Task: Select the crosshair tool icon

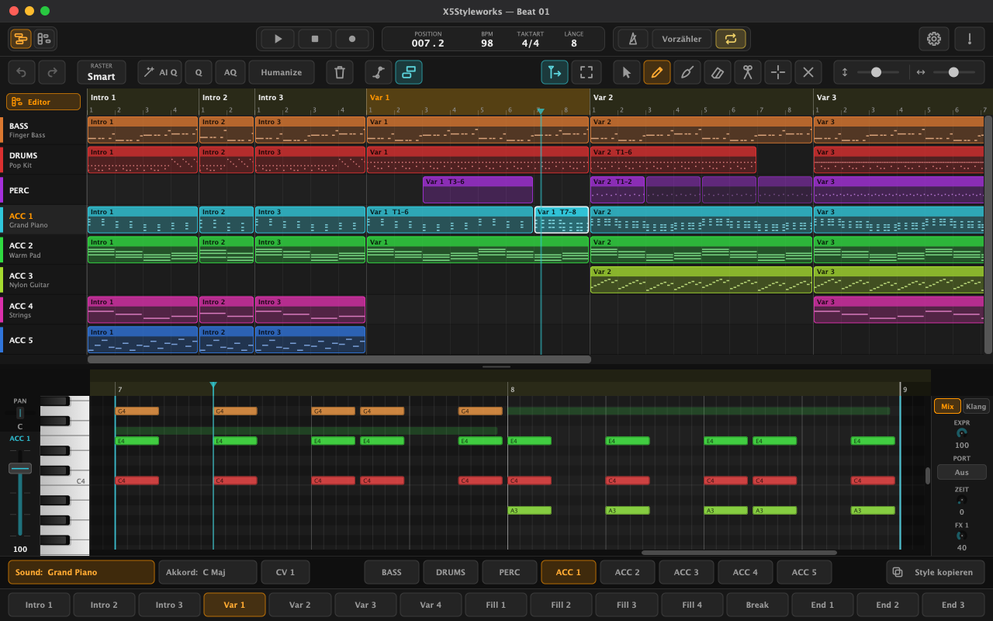Action: [778, 72]
